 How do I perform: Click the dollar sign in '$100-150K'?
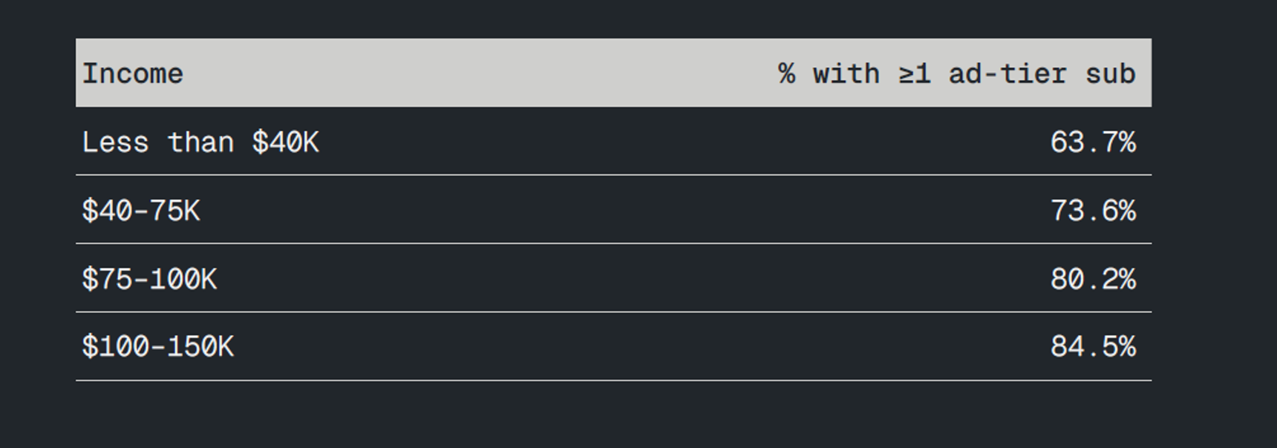pyautogui.click(x=90, y=346)
